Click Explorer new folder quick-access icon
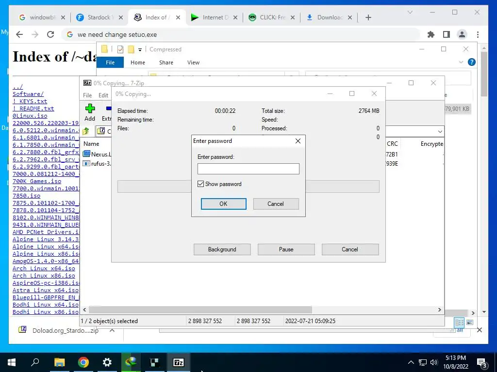 [131, 49]
